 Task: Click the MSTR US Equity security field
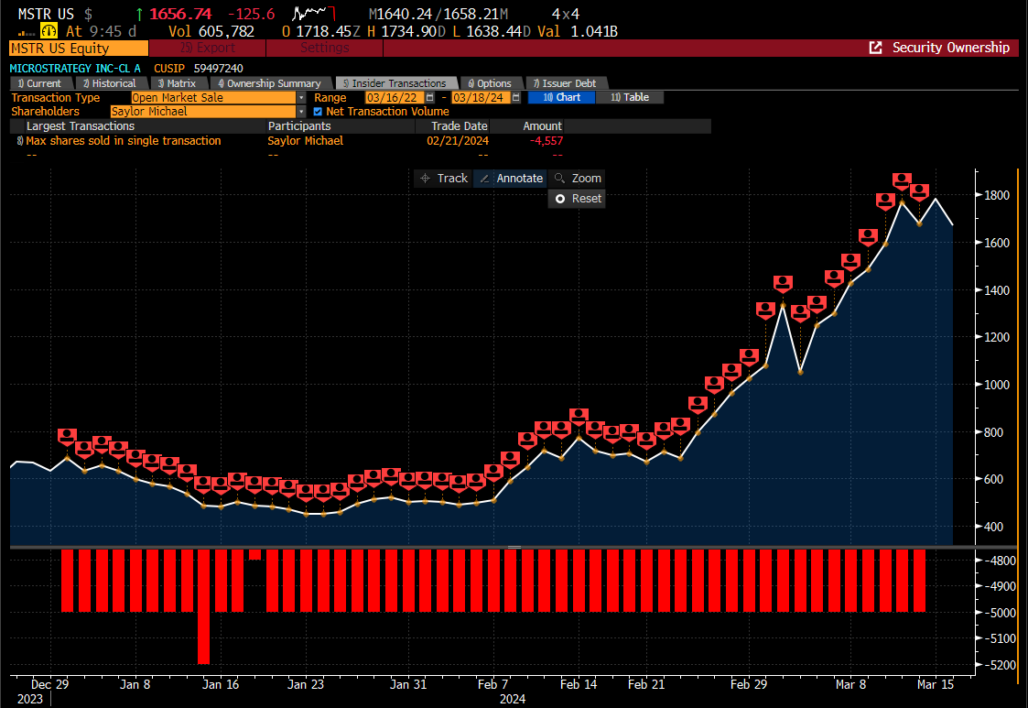(79, 48)
